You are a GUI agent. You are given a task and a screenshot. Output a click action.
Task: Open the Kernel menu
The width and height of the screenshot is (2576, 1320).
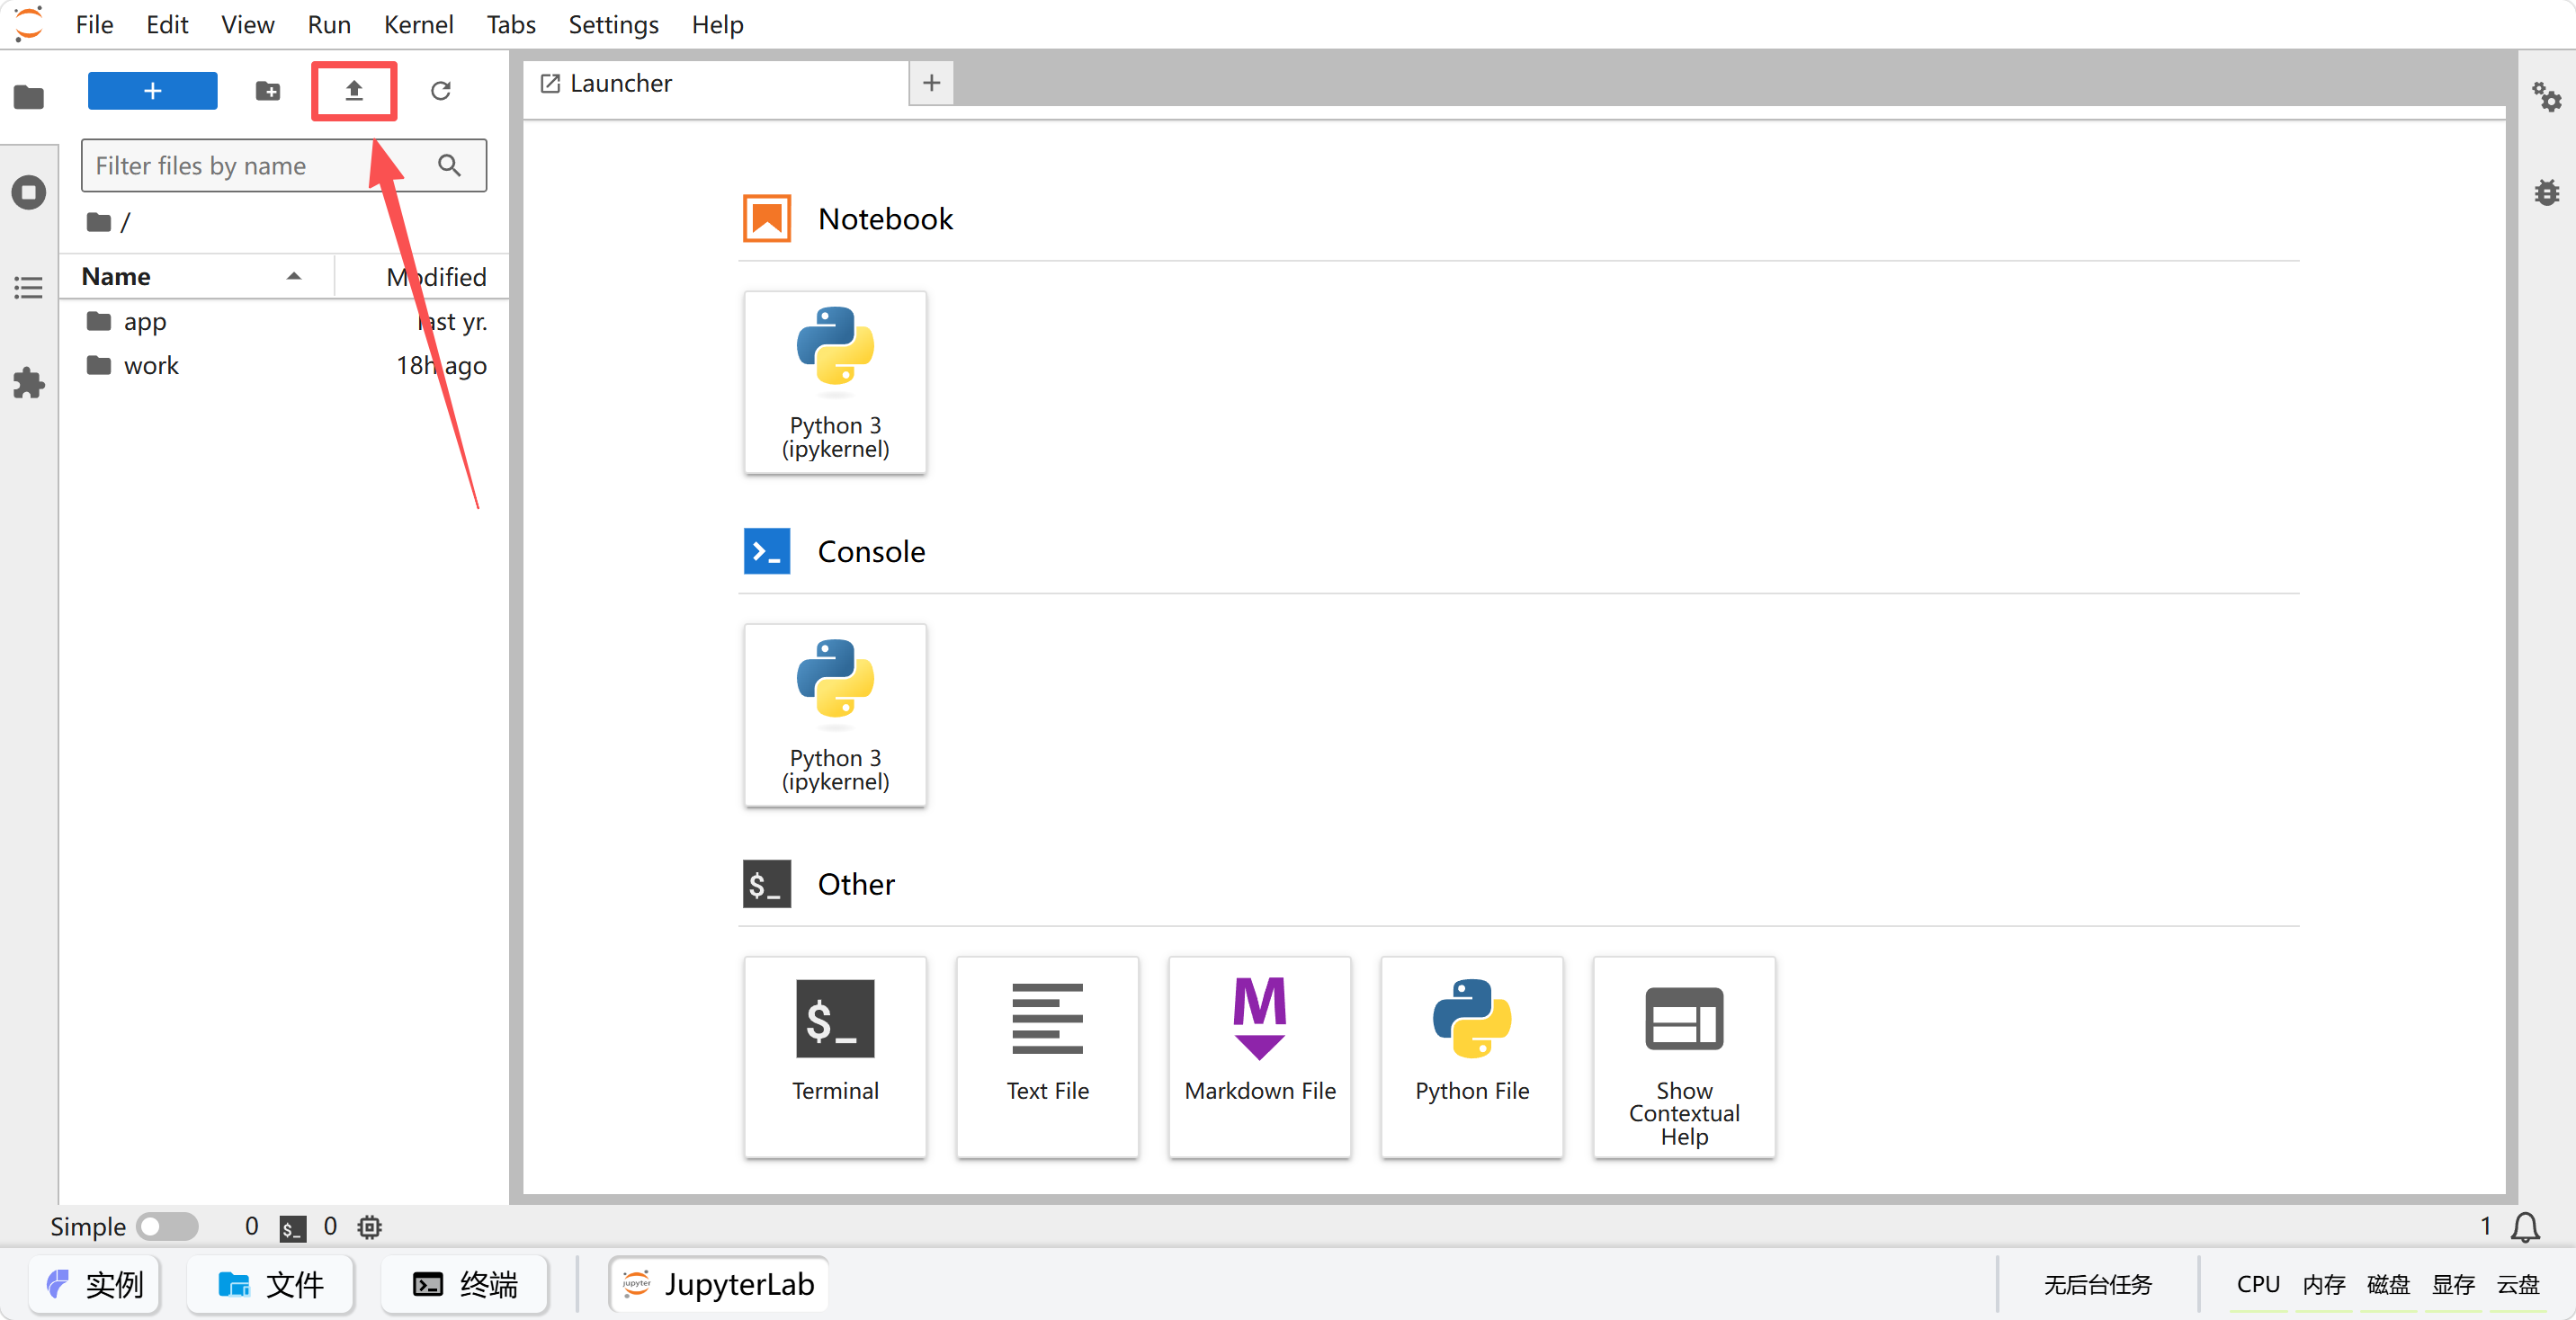pos(418,24)
